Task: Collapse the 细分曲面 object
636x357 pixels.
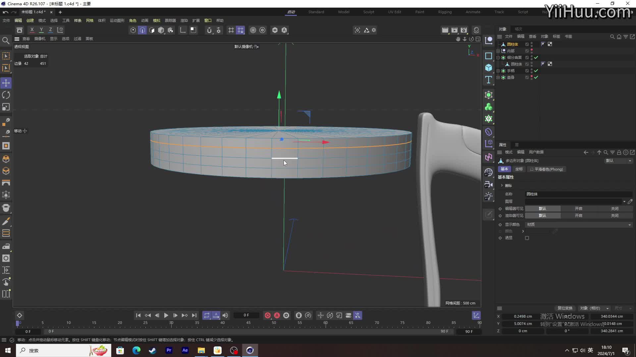Action: 498,58
